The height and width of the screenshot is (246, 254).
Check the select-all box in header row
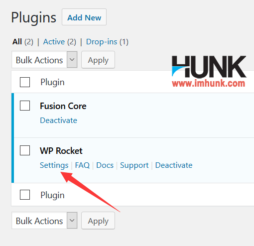click(25, 82)
